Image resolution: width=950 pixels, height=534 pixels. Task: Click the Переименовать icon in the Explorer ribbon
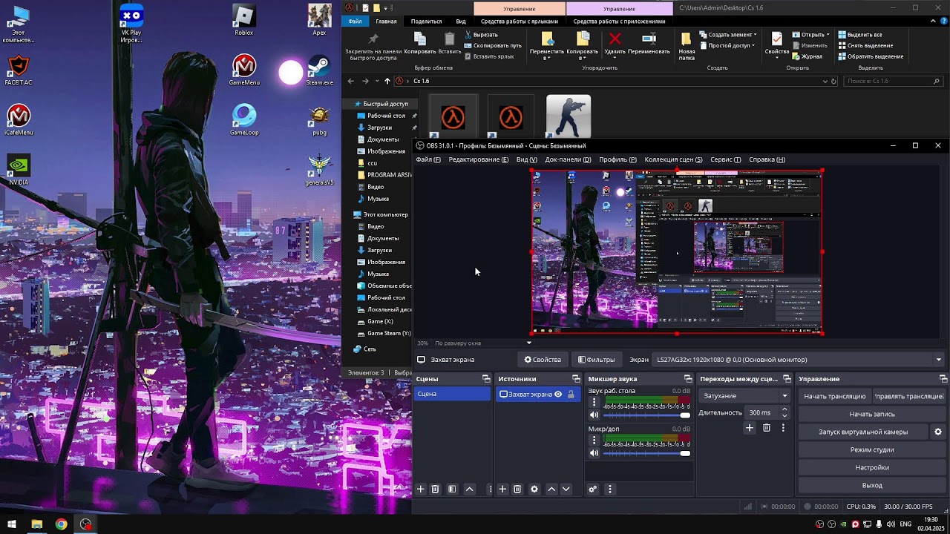pos(649,39)
